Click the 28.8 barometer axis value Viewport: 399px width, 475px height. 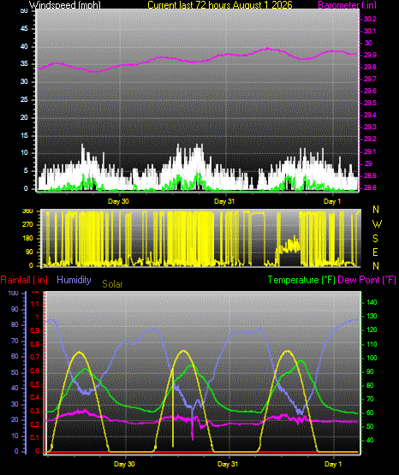click(x=370, y=187)
